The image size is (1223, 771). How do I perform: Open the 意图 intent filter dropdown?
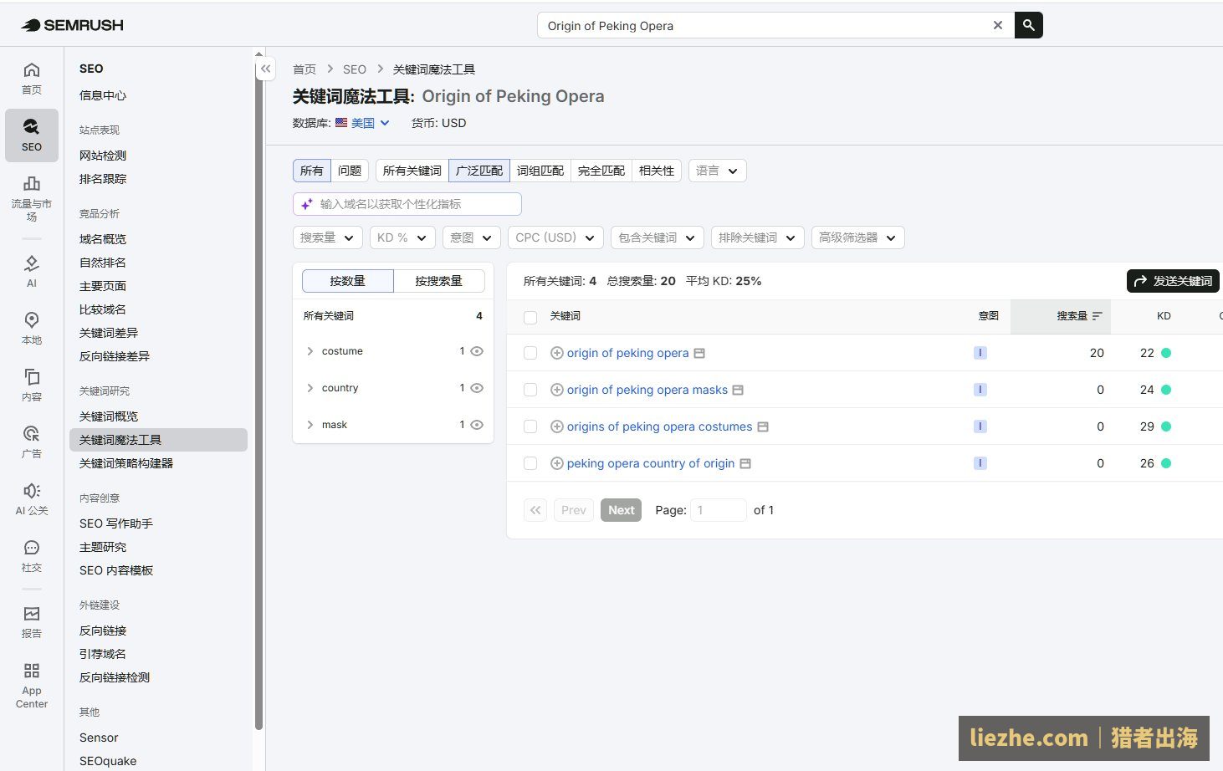click(x=472, y=237)
